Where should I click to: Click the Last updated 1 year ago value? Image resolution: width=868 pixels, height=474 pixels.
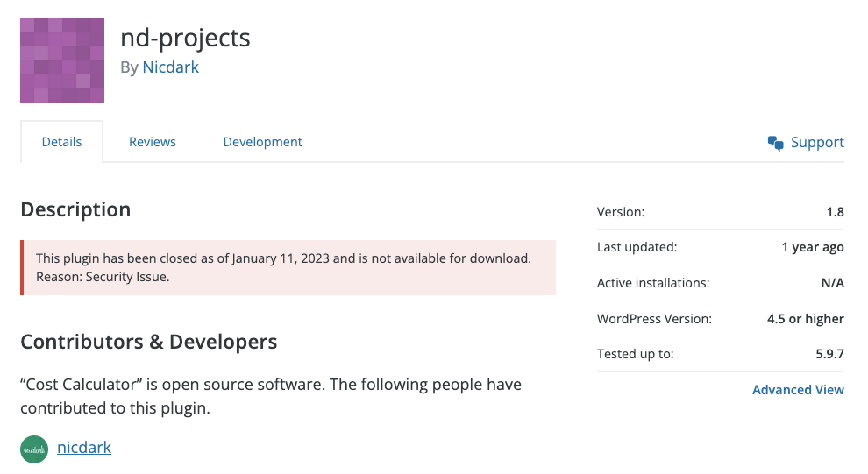point(812,247)
